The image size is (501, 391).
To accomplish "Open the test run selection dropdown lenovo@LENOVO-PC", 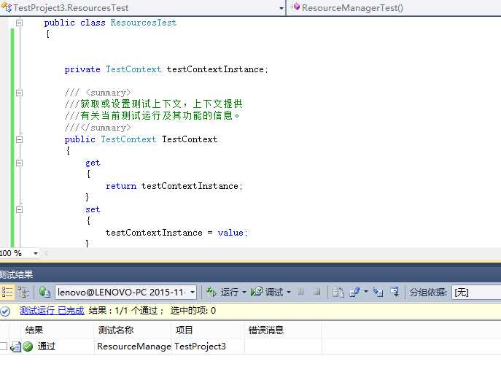I will coord(125,293).
